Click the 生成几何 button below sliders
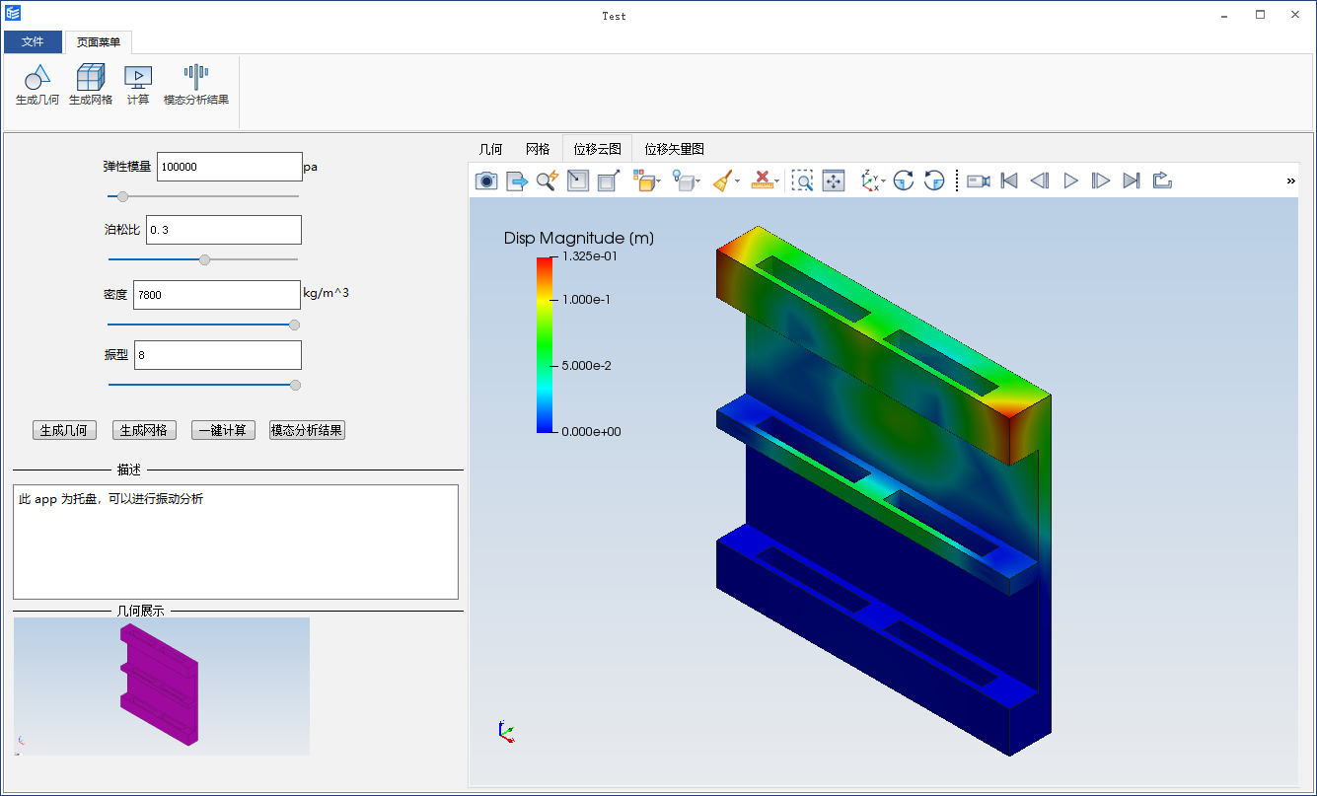1317x796 pixels. pyautogui.click(x=64, y=430)
